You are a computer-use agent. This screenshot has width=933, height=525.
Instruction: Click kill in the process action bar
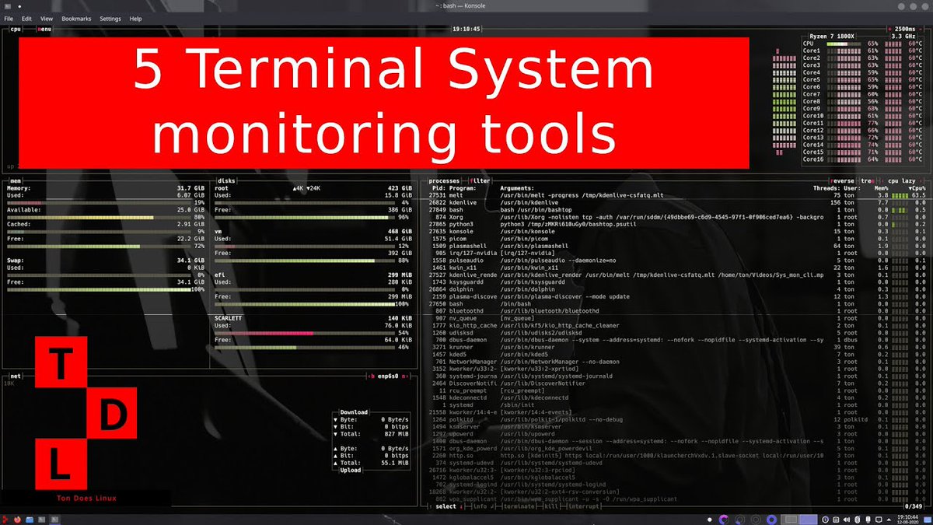553,506
